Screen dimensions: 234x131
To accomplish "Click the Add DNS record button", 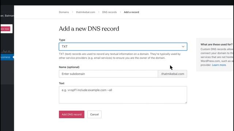I will pos(72,114).
